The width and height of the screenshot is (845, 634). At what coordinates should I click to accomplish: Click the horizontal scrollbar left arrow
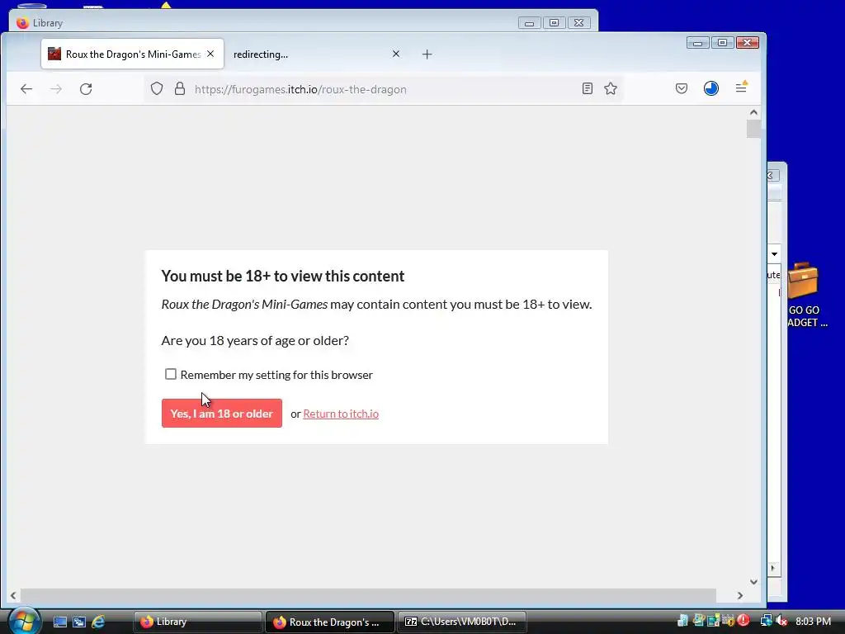click(x=13, y=596)
